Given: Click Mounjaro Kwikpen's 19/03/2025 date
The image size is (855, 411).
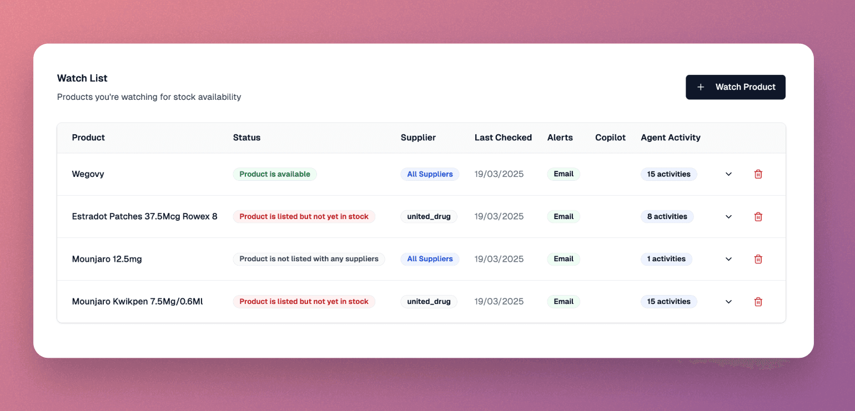Looking at the screenshot, I should coord(499,302).
